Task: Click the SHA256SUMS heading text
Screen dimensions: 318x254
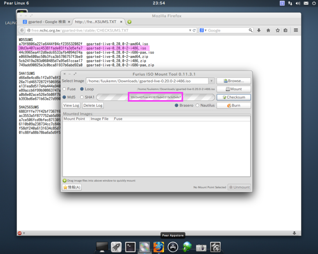Action: (29, 107)
